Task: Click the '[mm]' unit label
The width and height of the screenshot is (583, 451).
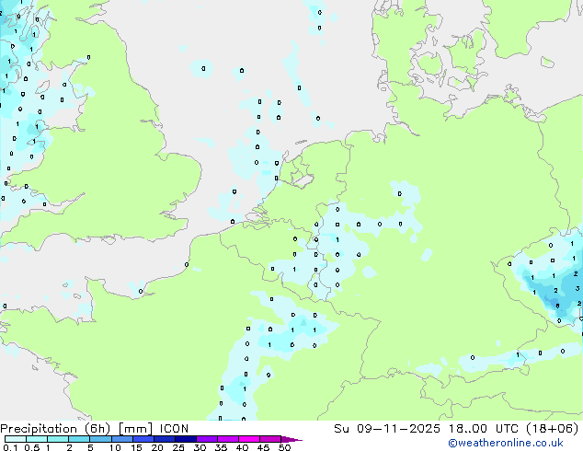Action: [x=135, y=429]
